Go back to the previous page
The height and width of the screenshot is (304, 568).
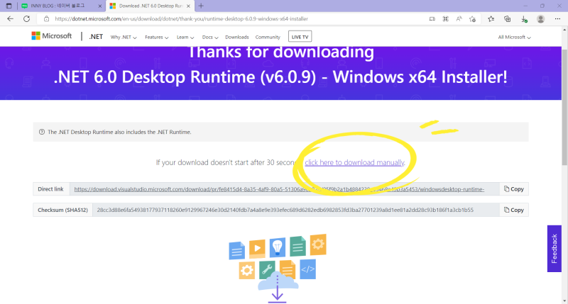(10, 19)
